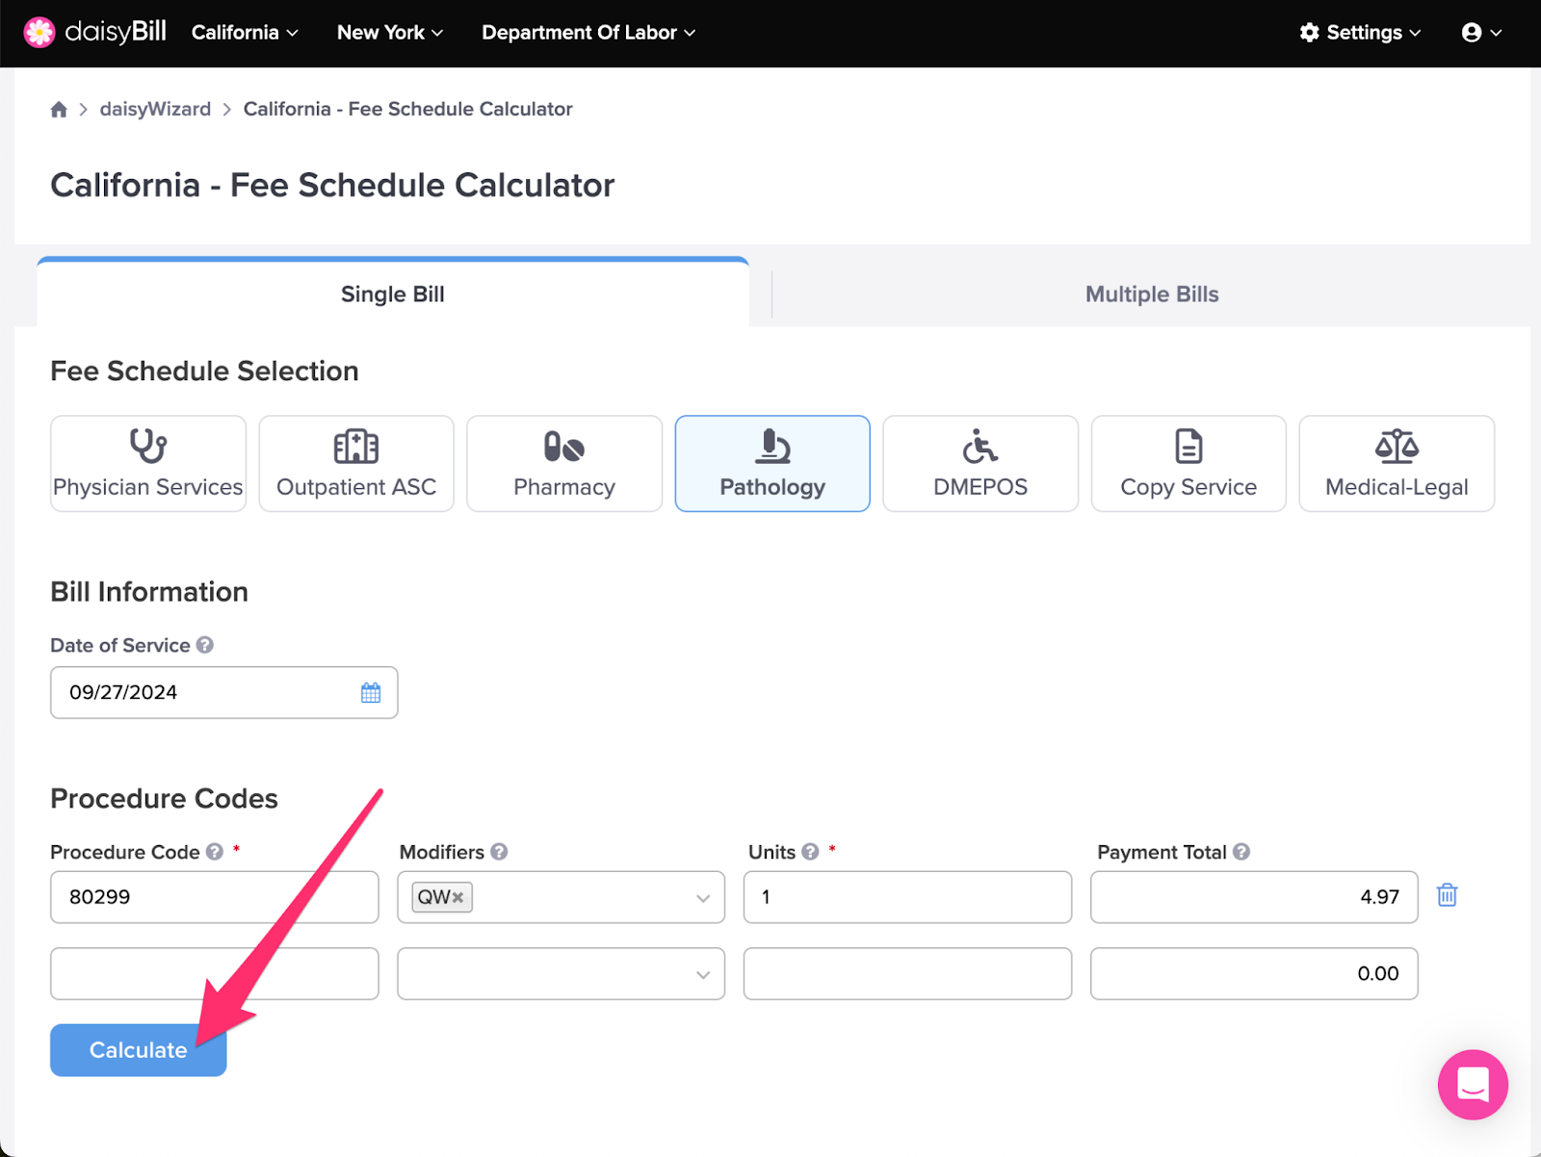Click the empty Procedure Code field
Viewport: 1541px width, 1157px height.
(215, 974)
